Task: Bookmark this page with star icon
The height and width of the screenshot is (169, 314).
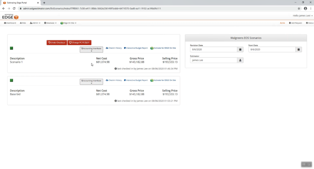Action: 299,8
